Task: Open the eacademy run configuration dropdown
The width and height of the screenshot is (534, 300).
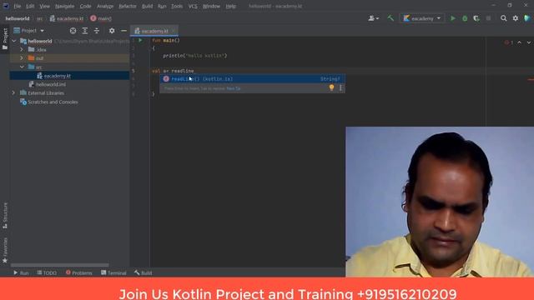Action: pyautogui.click(x=422, y=18)
